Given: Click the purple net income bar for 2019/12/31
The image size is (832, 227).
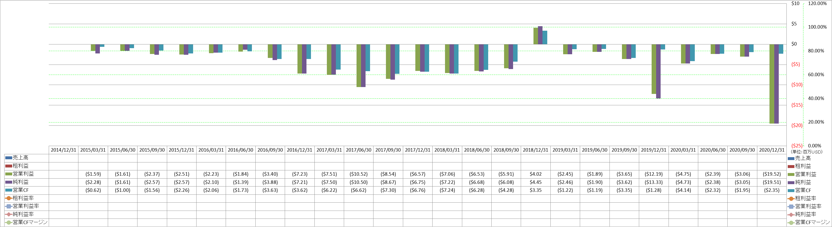Looking at the screenshot, I should coord(658,71).
